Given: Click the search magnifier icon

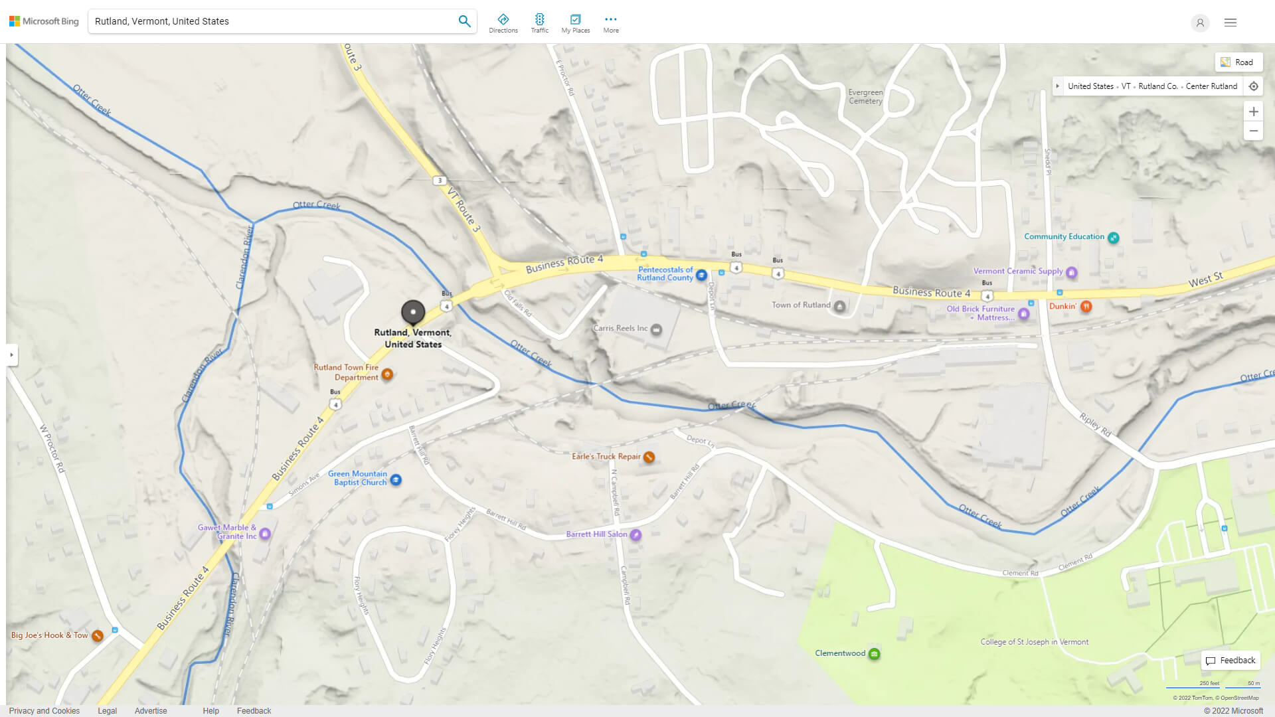Looking at the screenshot, I should 464,21.
